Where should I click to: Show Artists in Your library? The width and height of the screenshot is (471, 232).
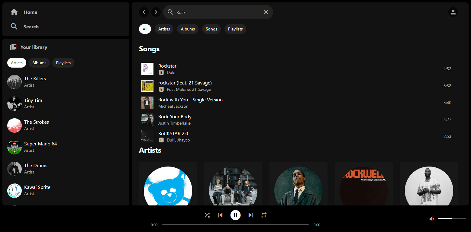(x=17, y=63)
